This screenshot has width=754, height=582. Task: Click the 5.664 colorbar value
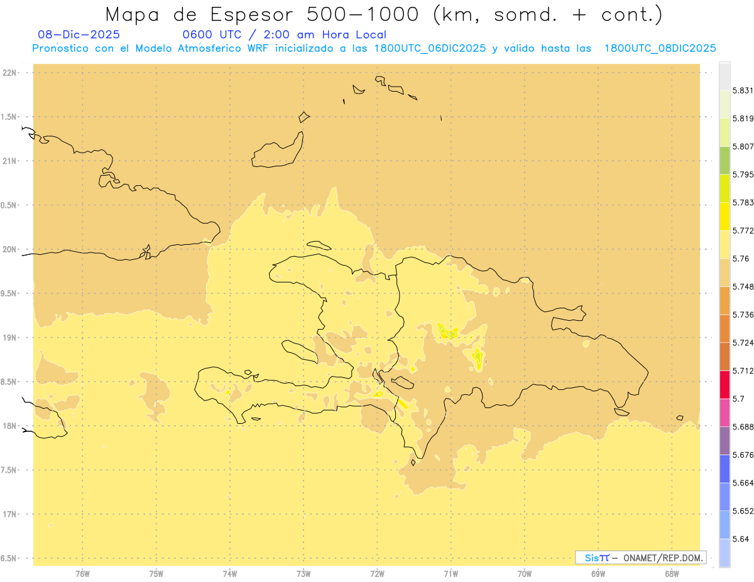point(743,483)
